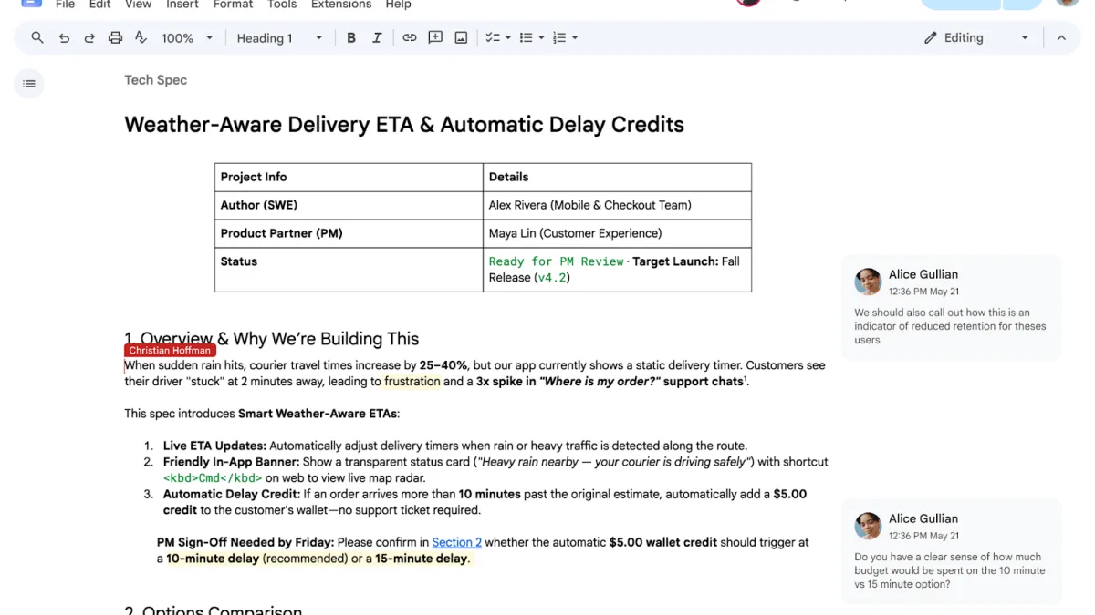Click the document title Weather-Aware Delivery ETA
The width and height of the screenshot is (1095, 615).
pos(404,125)
